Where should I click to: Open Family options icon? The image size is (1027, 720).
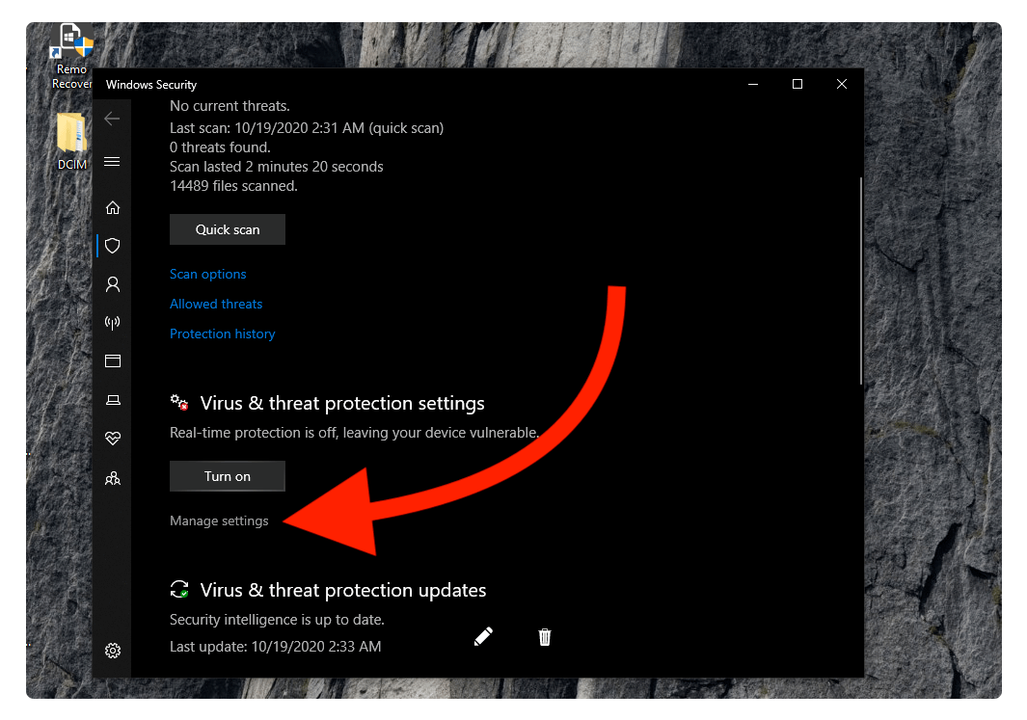pyautogui.click(x=113, y=478)
